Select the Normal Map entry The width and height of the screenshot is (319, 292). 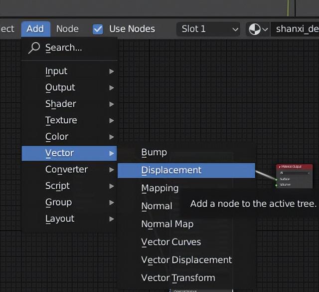tap(167, 224)
